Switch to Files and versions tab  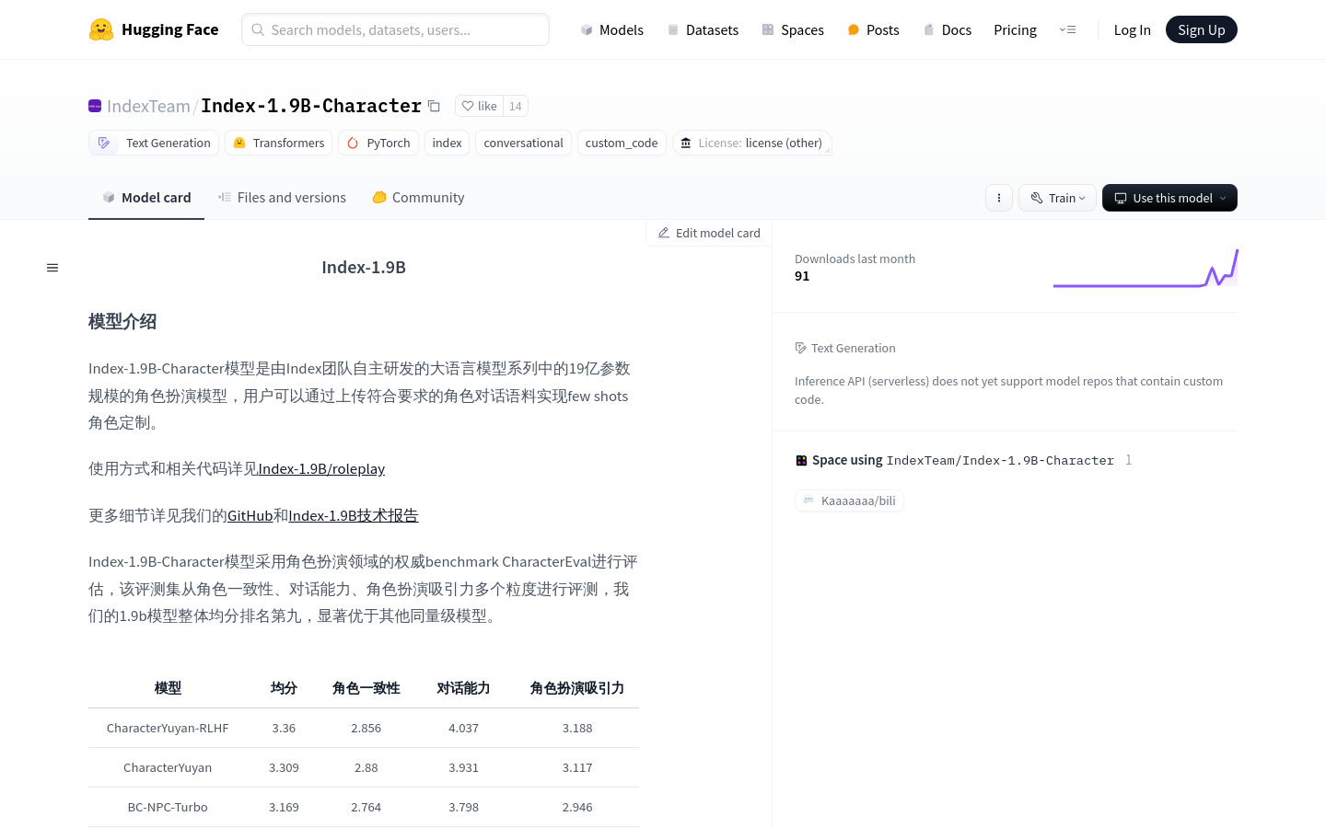click(282, 198)
